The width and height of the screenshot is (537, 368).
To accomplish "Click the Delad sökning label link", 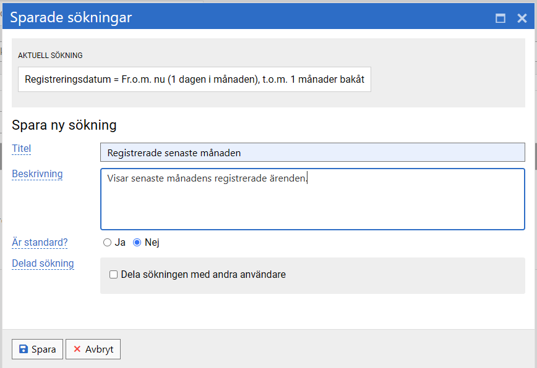I will 43,264.
